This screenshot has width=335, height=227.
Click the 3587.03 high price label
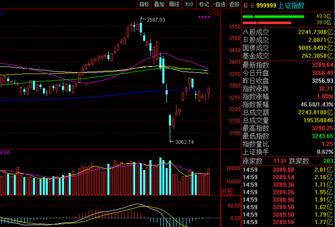(x=156, y=20)
